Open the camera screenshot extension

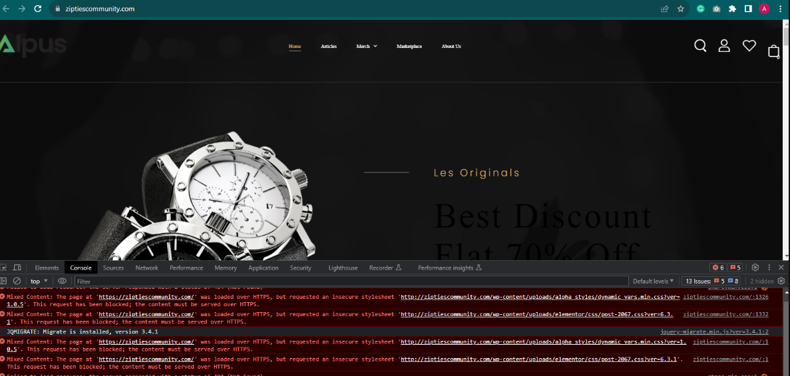(716, 9)
